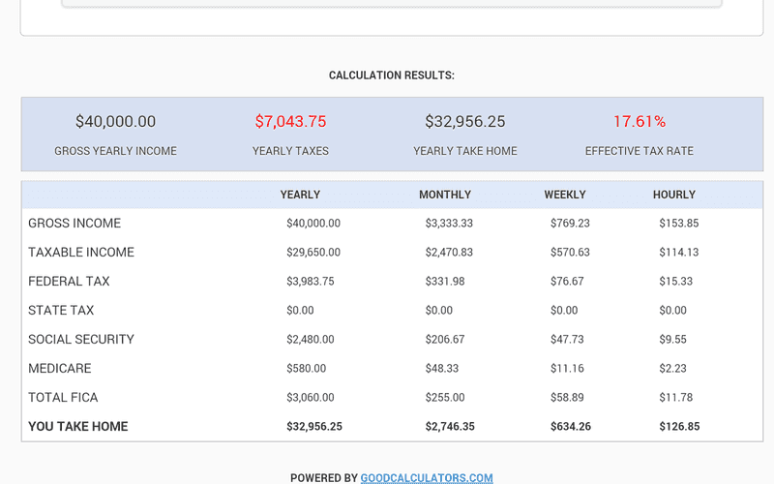The height and width of the screenshot is (484, 774).
Task: Select the SOCIAL SECURITY row label
Action: point(81,340)
